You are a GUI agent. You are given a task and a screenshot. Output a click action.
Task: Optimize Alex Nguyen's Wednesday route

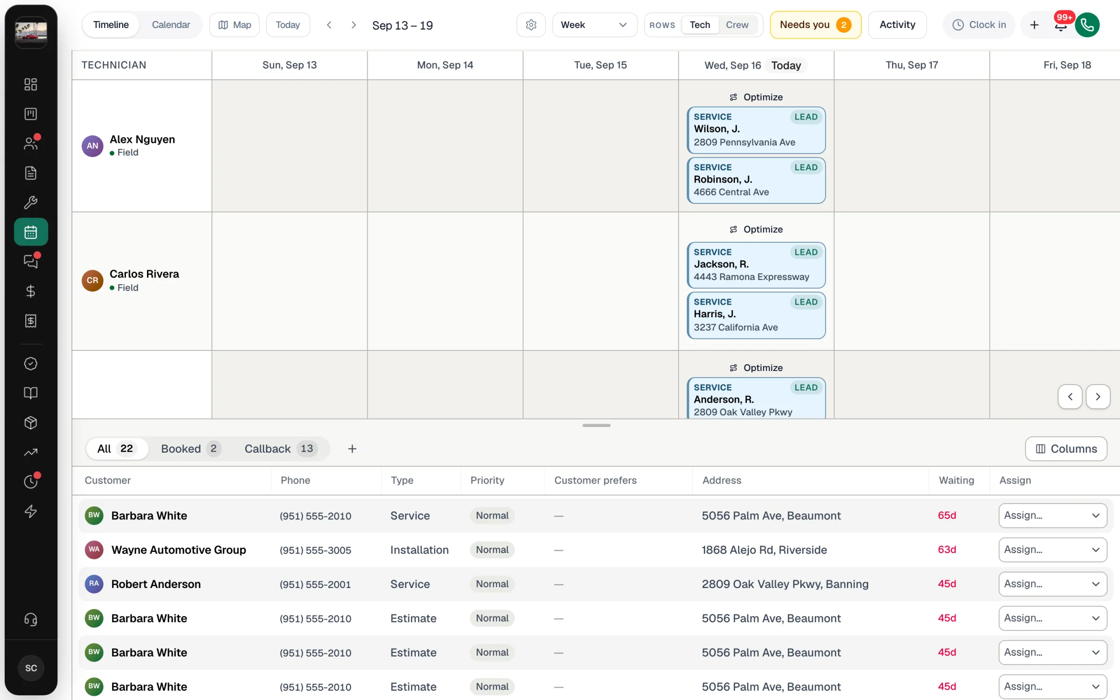(756, 97)
